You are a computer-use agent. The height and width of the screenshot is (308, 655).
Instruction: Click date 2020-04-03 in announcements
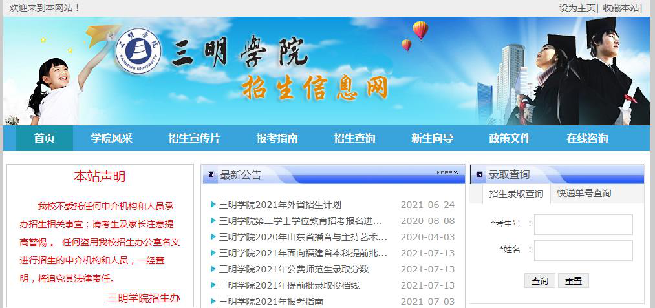[427, 237]
